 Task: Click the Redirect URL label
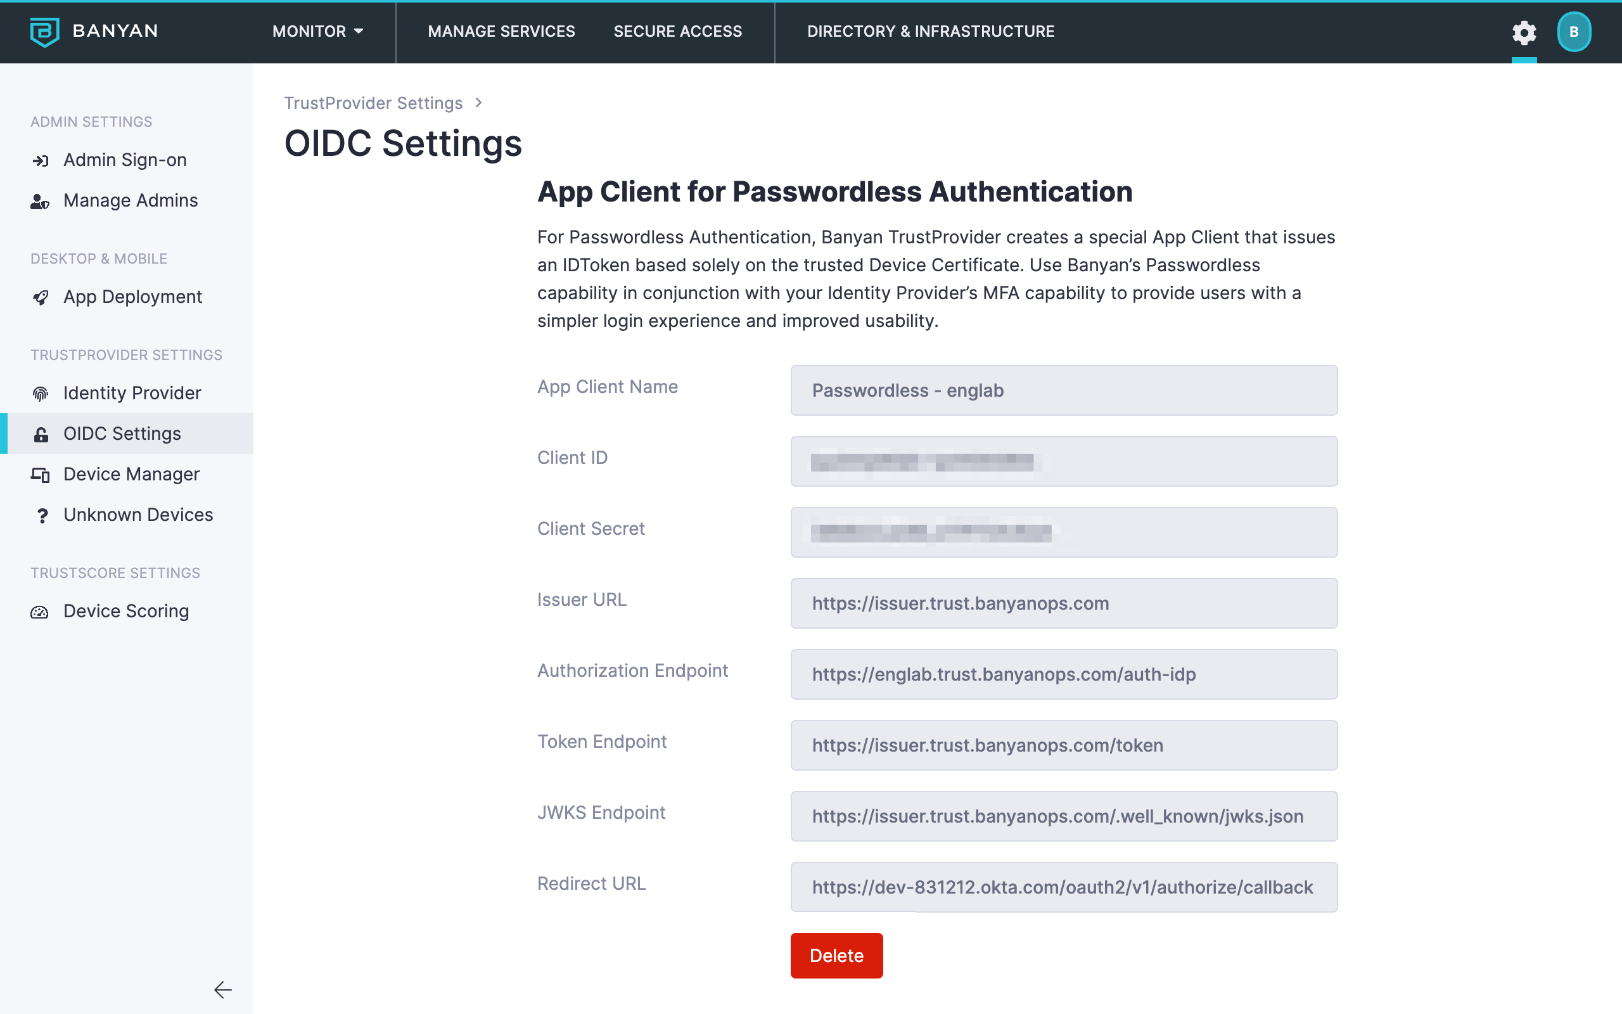(591, 883)
